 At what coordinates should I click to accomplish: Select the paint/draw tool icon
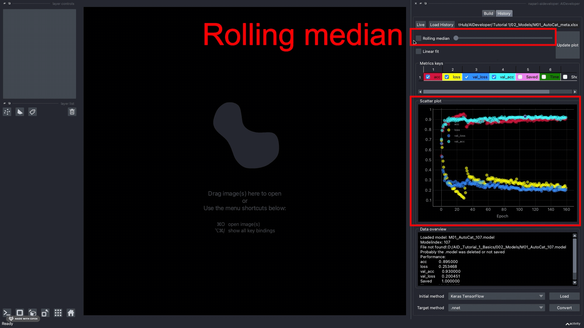click(33, 112)
